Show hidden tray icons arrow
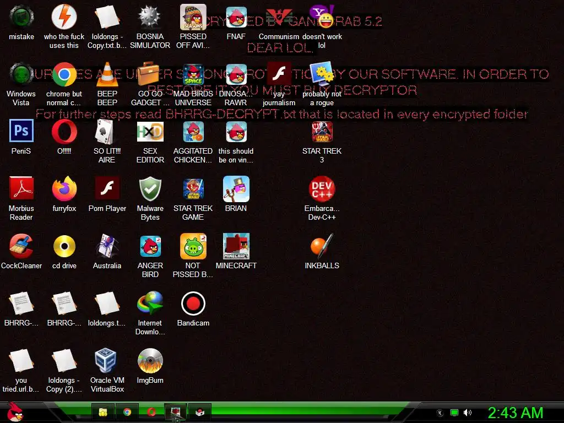564x423 pixels. pos(440,413)
